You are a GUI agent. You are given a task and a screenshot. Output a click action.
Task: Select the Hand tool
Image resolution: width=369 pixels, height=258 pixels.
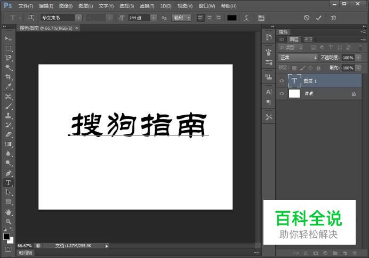(x=8, y=212)
